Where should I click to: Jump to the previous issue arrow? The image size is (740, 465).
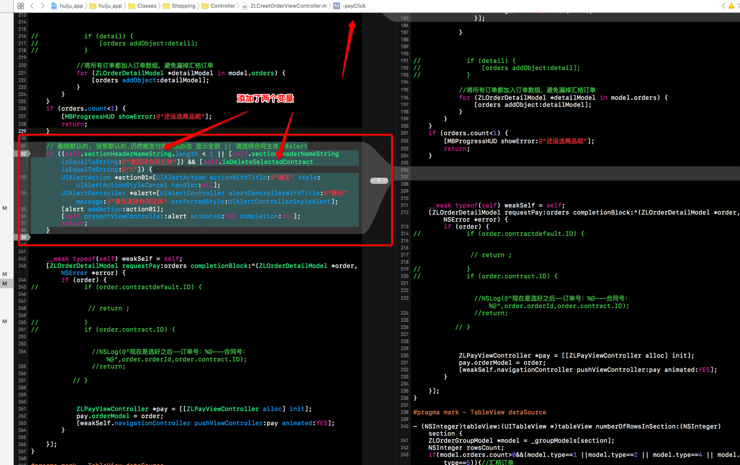[723, 6]
